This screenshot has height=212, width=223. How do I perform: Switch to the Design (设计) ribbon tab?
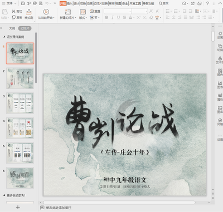[x=76, y=3]
